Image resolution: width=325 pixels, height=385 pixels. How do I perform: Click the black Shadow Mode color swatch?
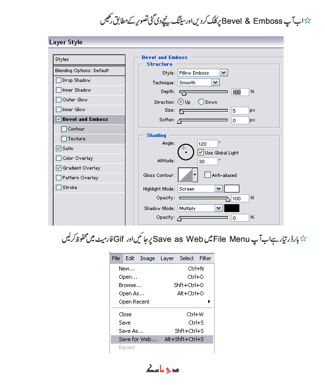232,208
